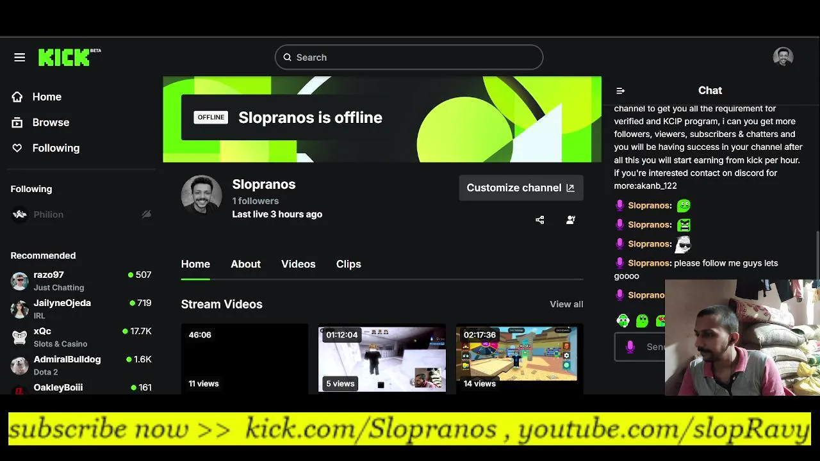Switch to the Videos tab
Image resolution: width=820 pixels, height=461 pixels.
point(299,264)
